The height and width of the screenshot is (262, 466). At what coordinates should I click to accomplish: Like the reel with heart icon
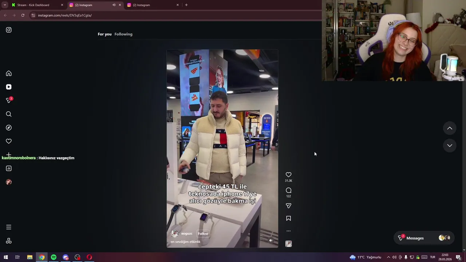click(288, 175)
